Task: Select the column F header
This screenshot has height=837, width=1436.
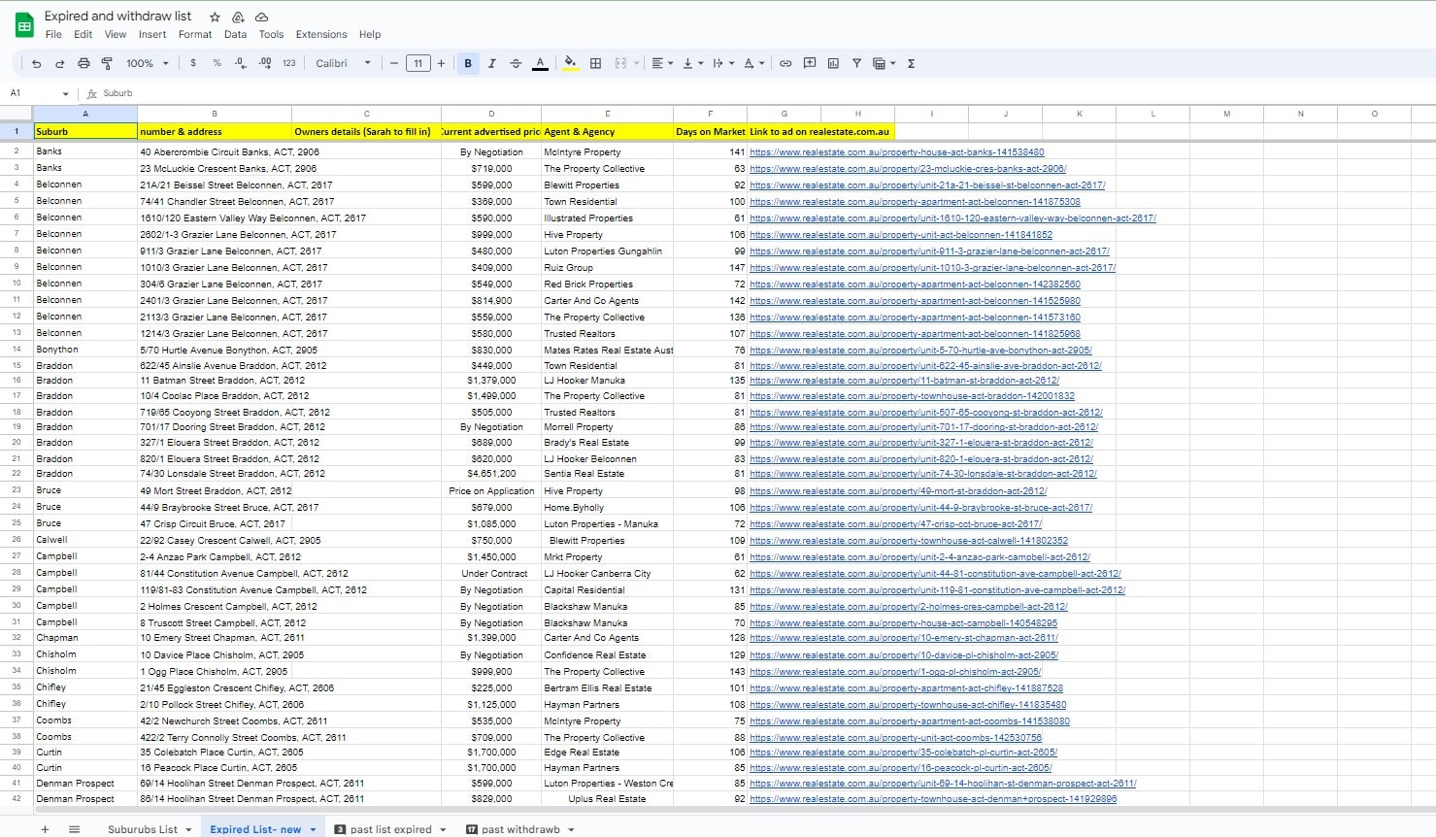Action: click(x=710, y=114)
